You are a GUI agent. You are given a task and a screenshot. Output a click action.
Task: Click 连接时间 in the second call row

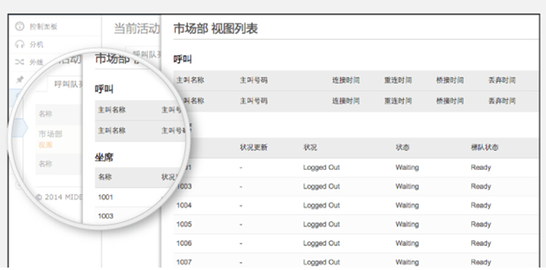tap(346, 101)
